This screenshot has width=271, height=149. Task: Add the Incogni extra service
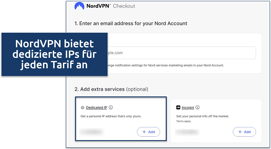244,132
